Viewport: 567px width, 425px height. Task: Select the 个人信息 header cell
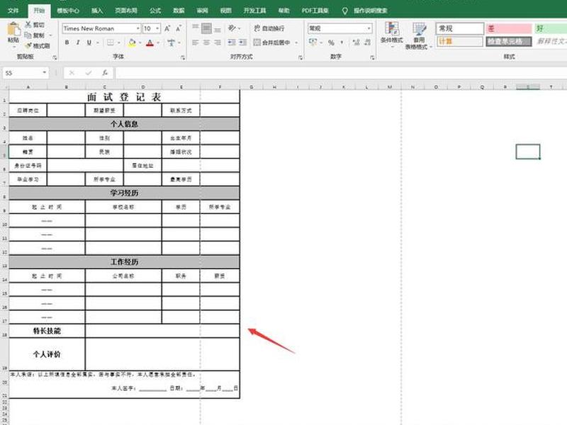click(x=124, y=124)
